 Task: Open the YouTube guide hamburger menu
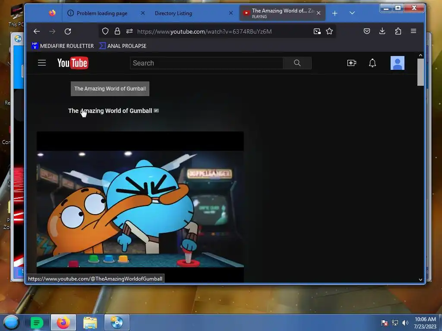pyautogui.click(x=42, y=63)
